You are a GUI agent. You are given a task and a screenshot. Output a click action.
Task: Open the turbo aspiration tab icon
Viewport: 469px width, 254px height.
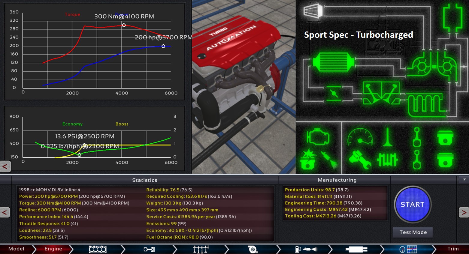pos(253,249)
